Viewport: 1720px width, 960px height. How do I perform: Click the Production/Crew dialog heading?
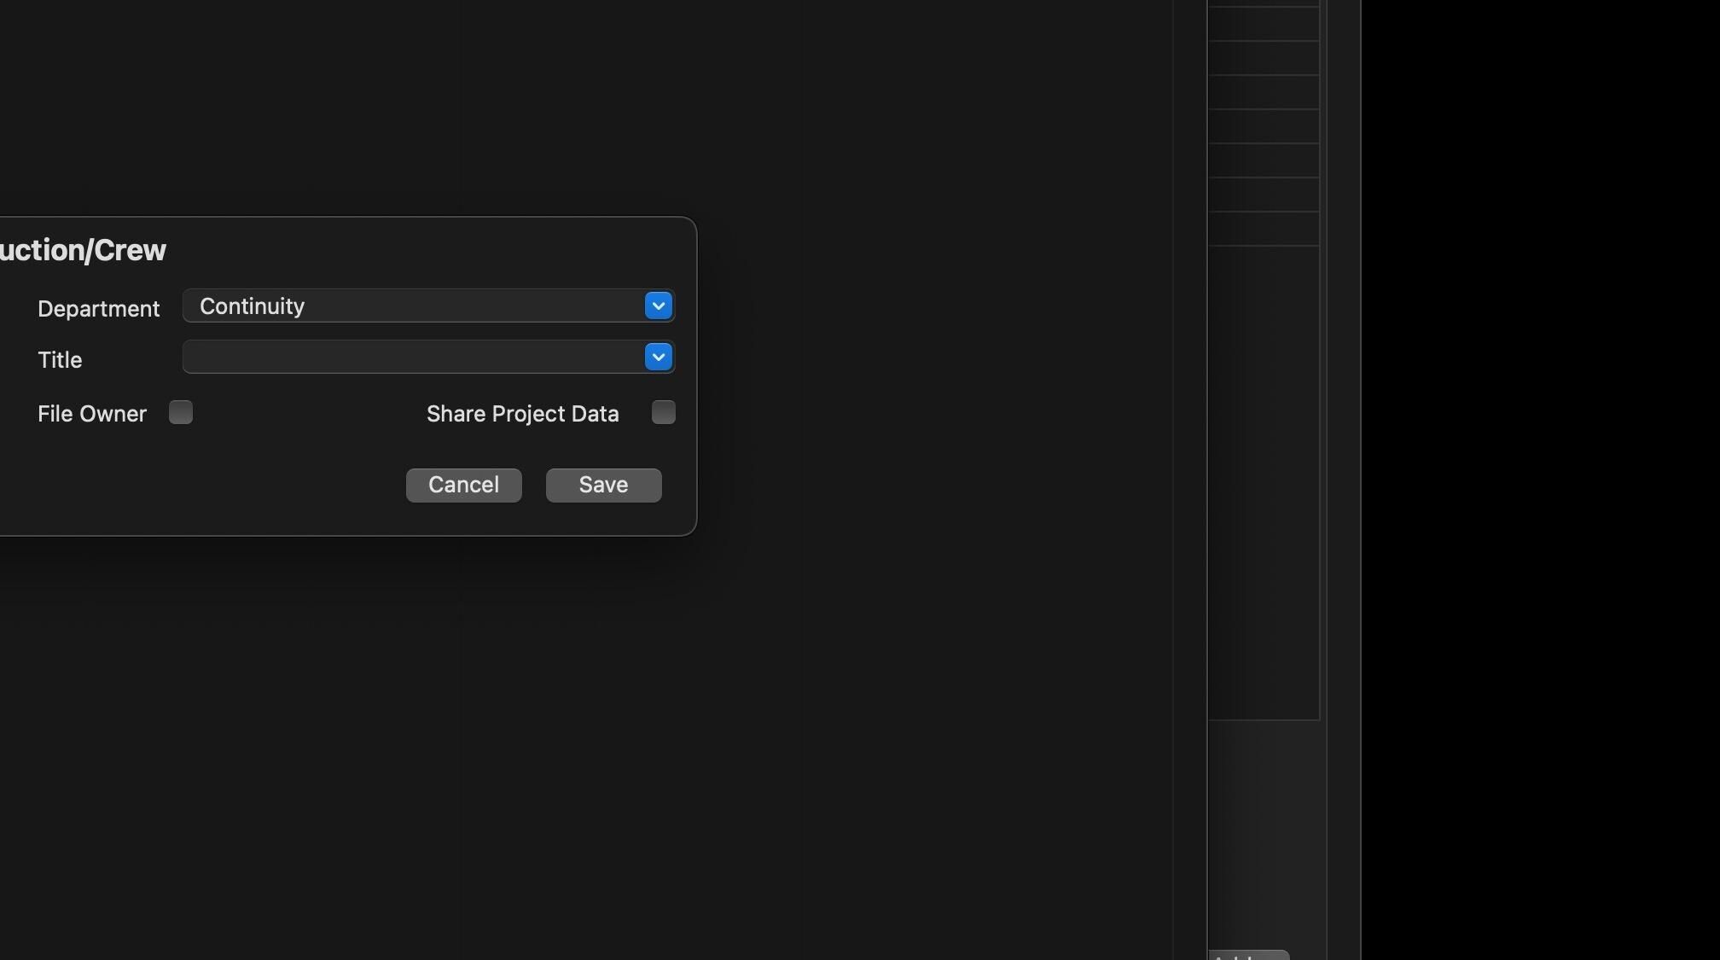click(83, 250)
